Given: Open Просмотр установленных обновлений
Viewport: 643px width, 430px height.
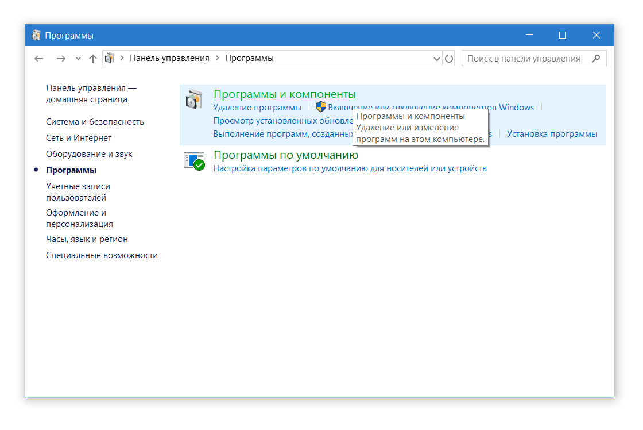Looking at the screenshot, I should 283,121.
